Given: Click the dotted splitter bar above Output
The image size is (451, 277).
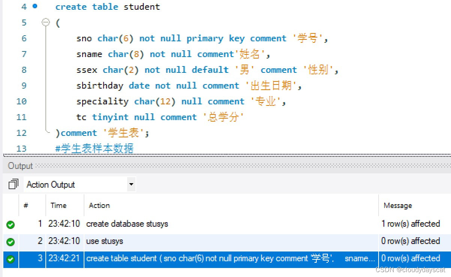Looking at the screenshot, I should pos(225,155).
